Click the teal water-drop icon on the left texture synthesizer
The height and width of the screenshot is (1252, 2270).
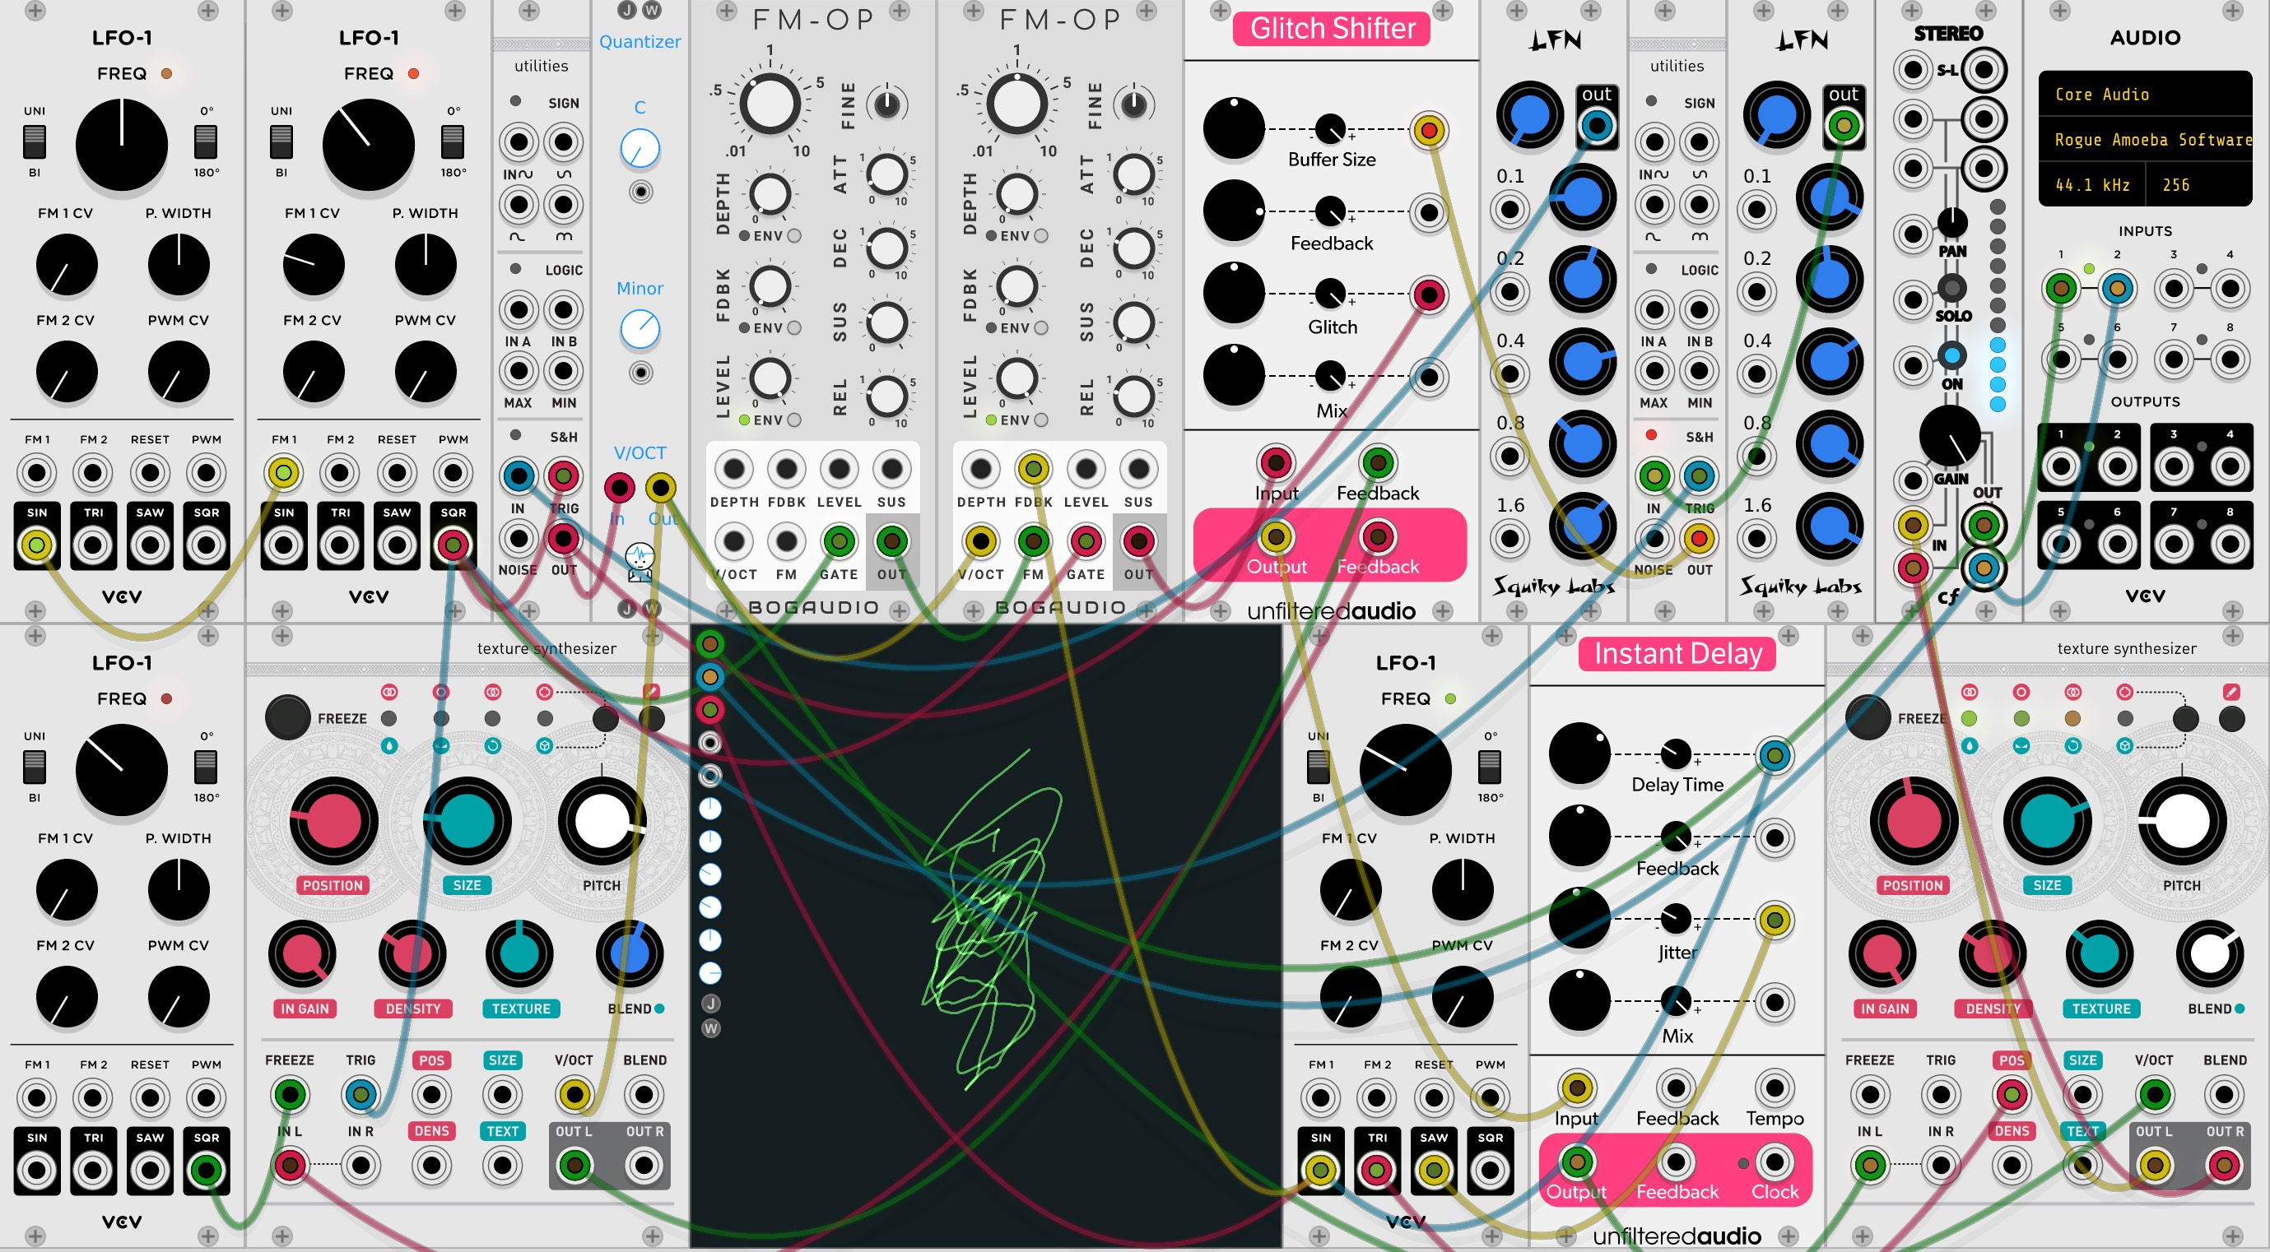click(x=388, y=746)
